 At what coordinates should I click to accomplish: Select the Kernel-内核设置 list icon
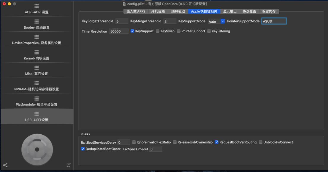click(x=36, y=52)
